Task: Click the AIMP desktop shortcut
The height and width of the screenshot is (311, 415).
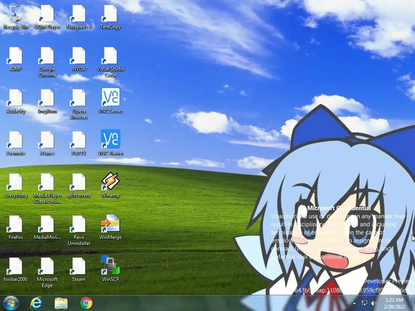Action: 16,59
